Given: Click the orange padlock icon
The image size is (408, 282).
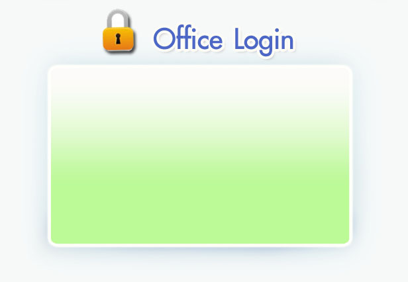Looking at the screenshot, I should pos(119,30).
